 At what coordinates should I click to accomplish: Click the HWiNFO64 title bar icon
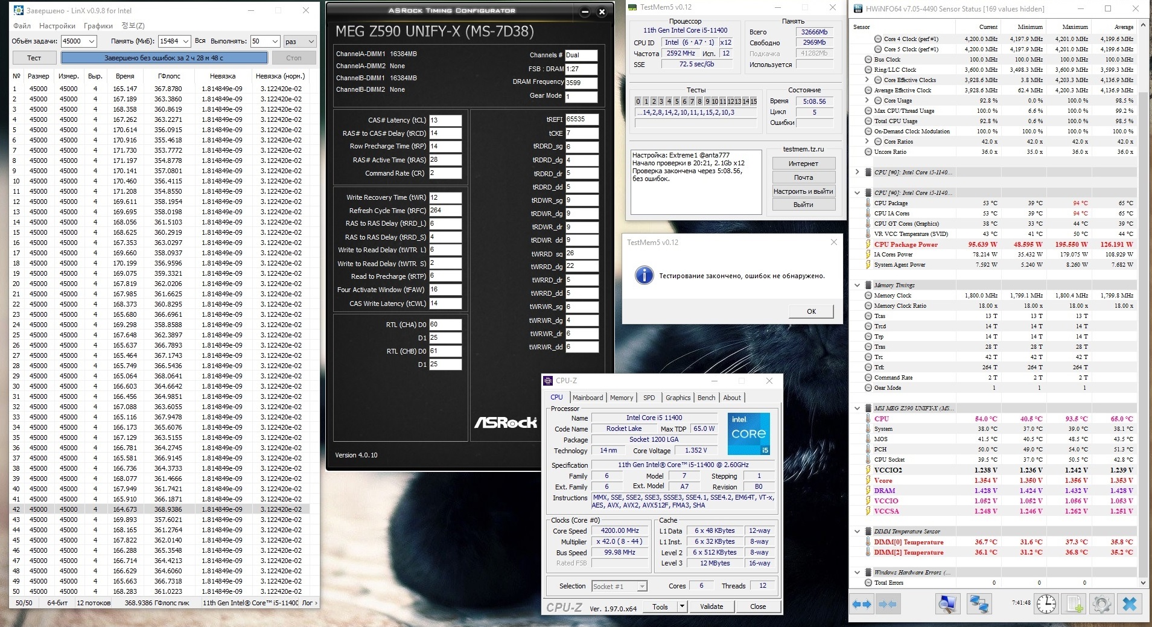click(x=857, y=8)
